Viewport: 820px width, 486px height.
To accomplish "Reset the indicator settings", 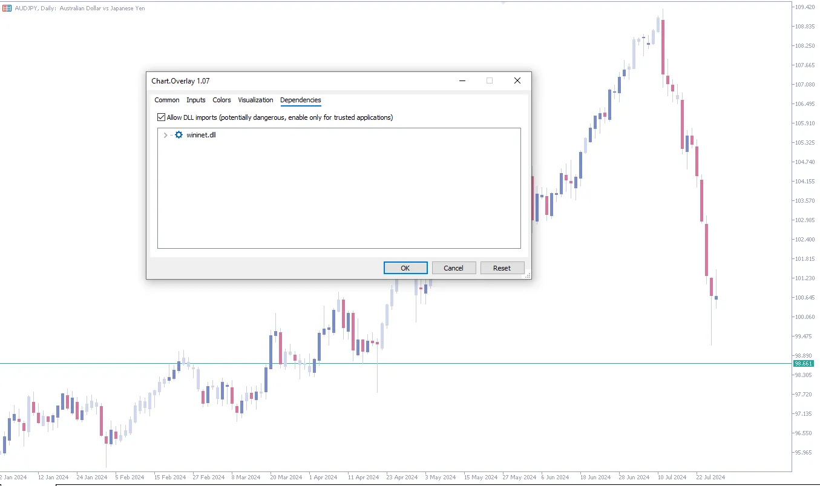I will [502, 268].
